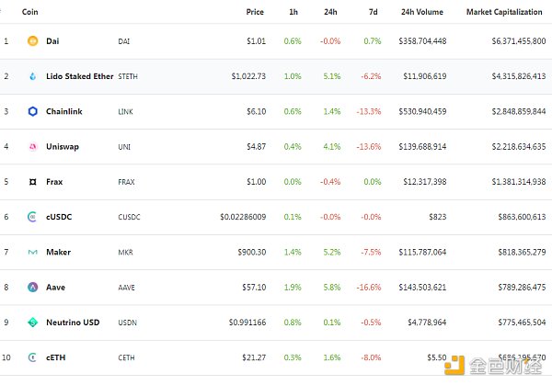The height and width of the screenshot is (385, 552).
Task: Click the Maker logo icon
Action: point(32,252)
